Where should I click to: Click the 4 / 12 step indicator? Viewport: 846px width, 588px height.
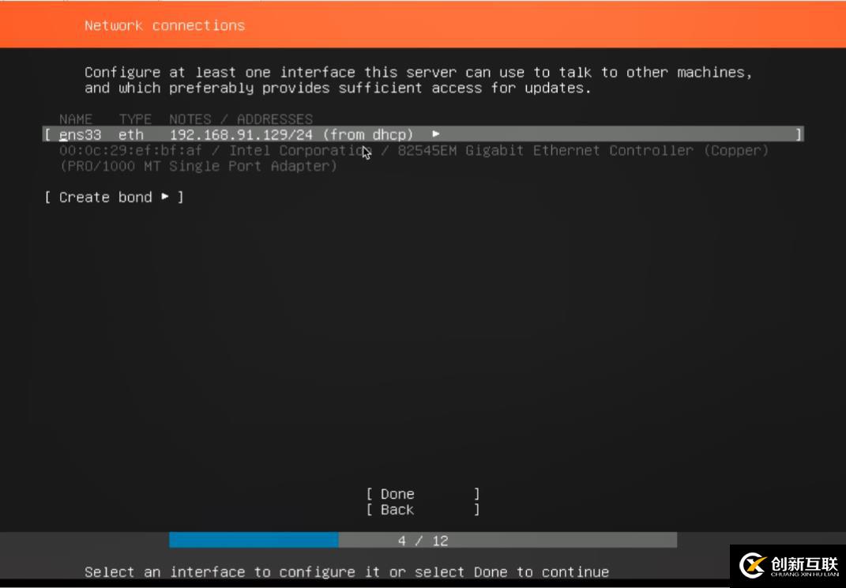(x=423, y=541)
